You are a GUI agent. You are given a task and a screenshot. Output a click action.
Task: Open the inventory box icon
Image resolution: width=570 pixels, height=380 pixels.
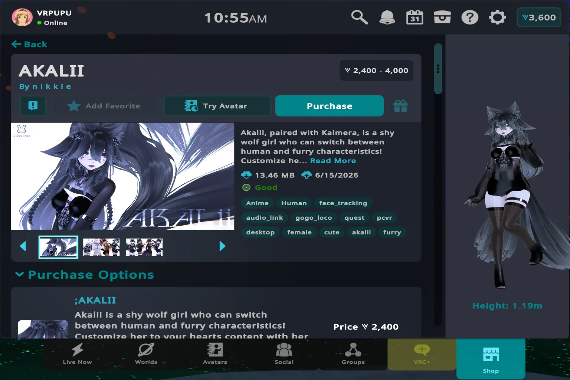pyautogui.click(x=442, y=17)
